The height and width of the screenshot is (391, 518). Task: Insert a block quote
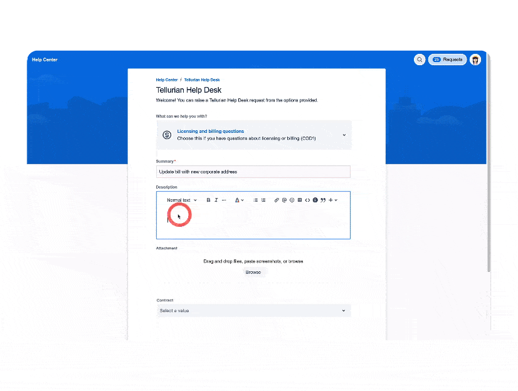323,200
